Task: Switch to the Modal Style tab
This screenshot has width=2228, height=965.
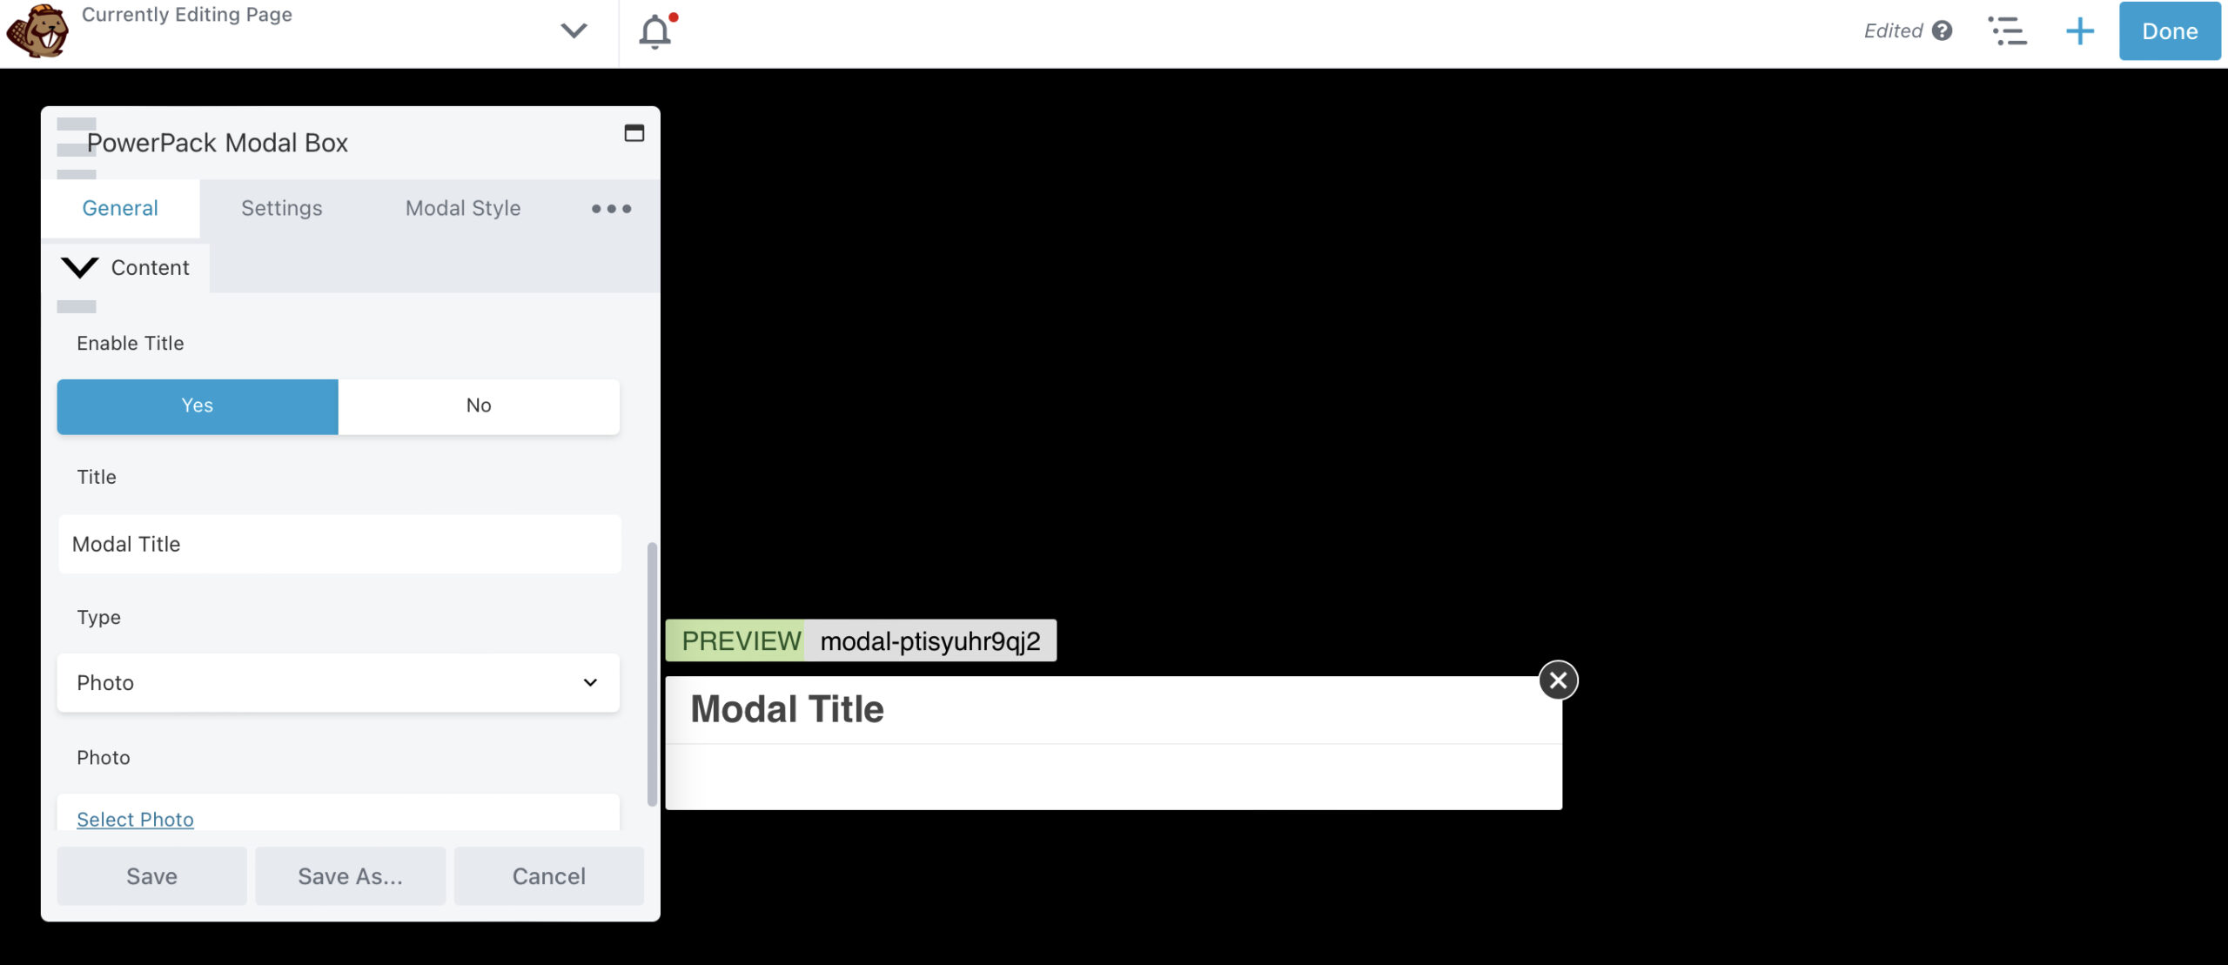Action: (462, 207)
